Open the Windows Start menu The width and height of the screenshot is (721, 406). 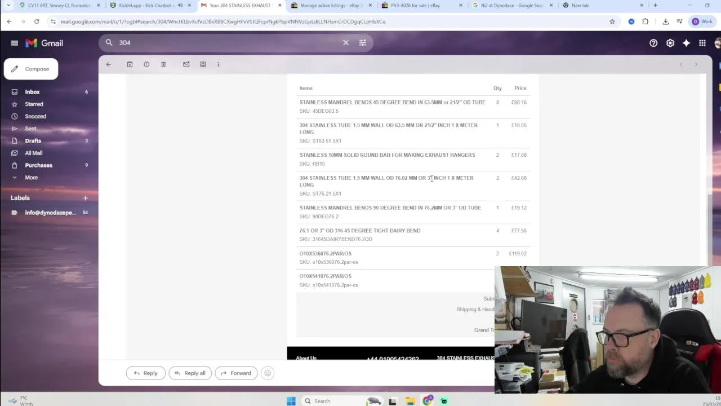click(291, 401)
